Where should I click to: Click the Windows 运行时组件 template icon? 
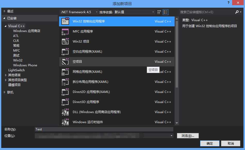[65, 122]
